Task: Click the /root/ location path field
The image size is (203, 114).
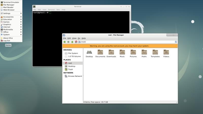Action: [x=128, y=42]
